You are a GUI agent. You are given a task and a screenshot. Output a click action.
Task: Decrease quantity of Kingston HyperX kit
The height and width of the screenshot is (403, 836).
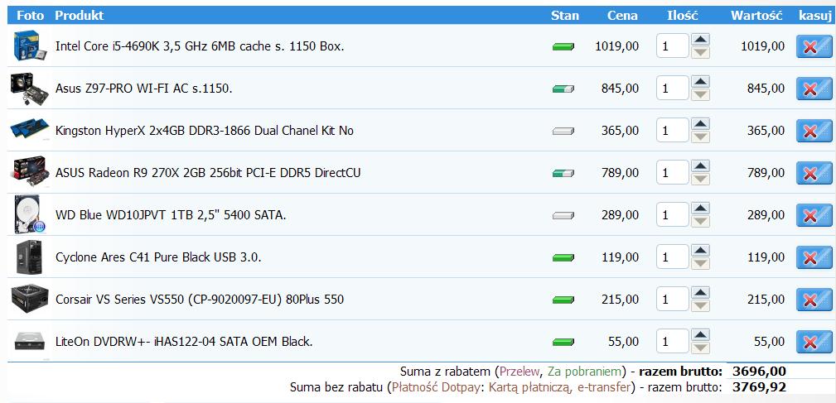pos(700,137)
